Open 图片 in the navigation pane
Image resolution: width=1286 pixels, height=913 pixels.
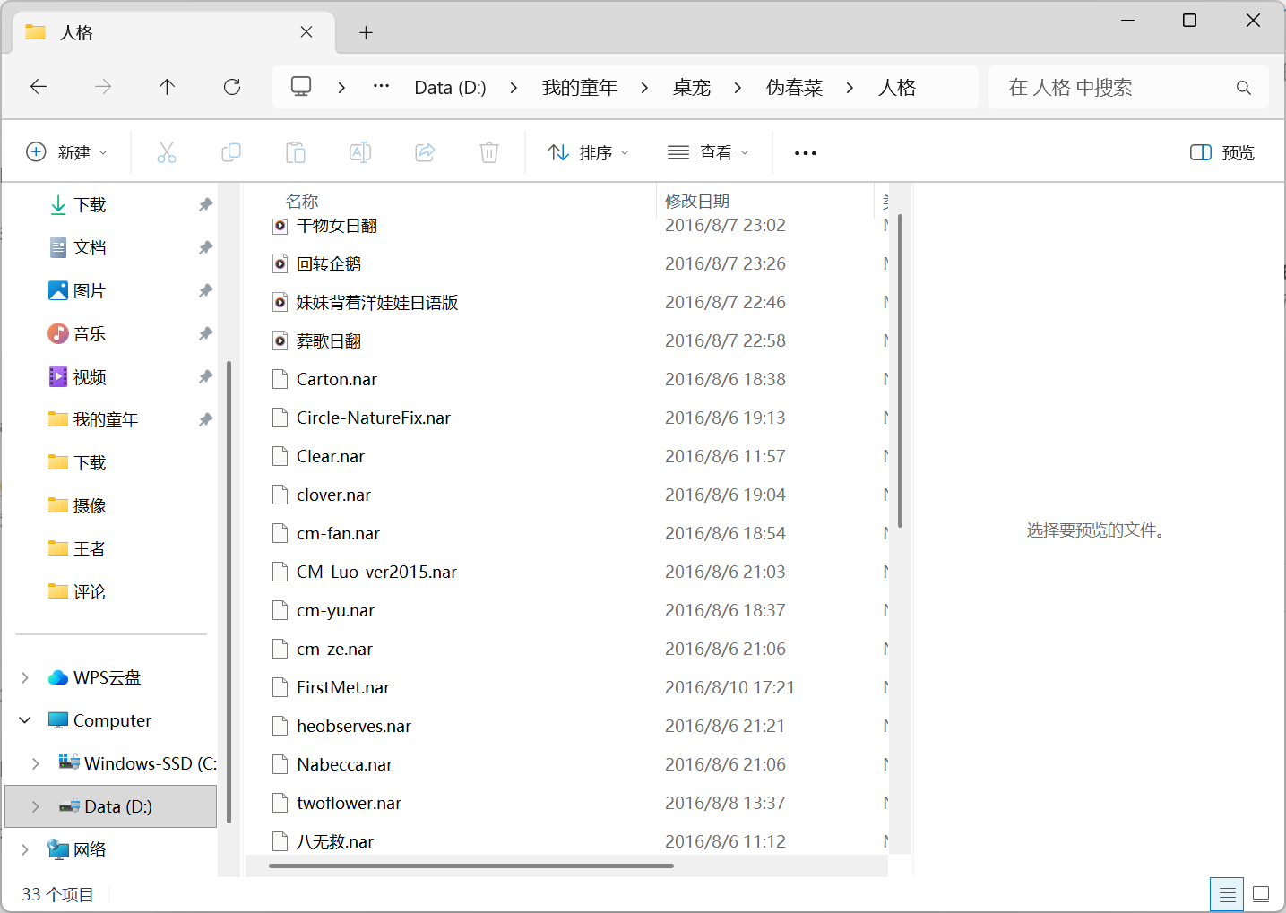click(90, 291)
